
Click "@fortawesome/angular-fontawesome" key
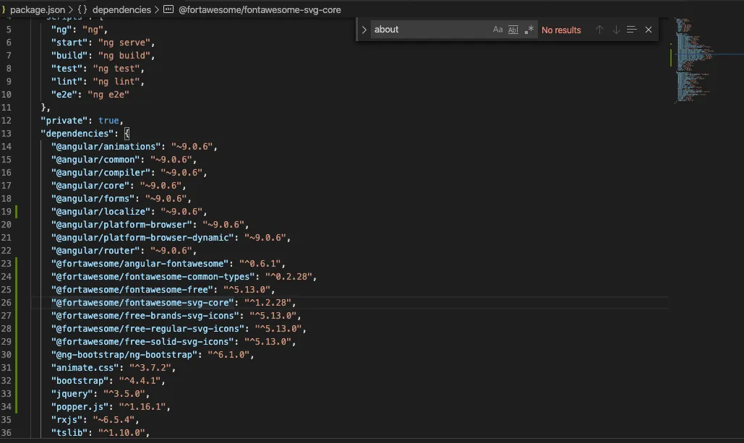pos(140,263)
